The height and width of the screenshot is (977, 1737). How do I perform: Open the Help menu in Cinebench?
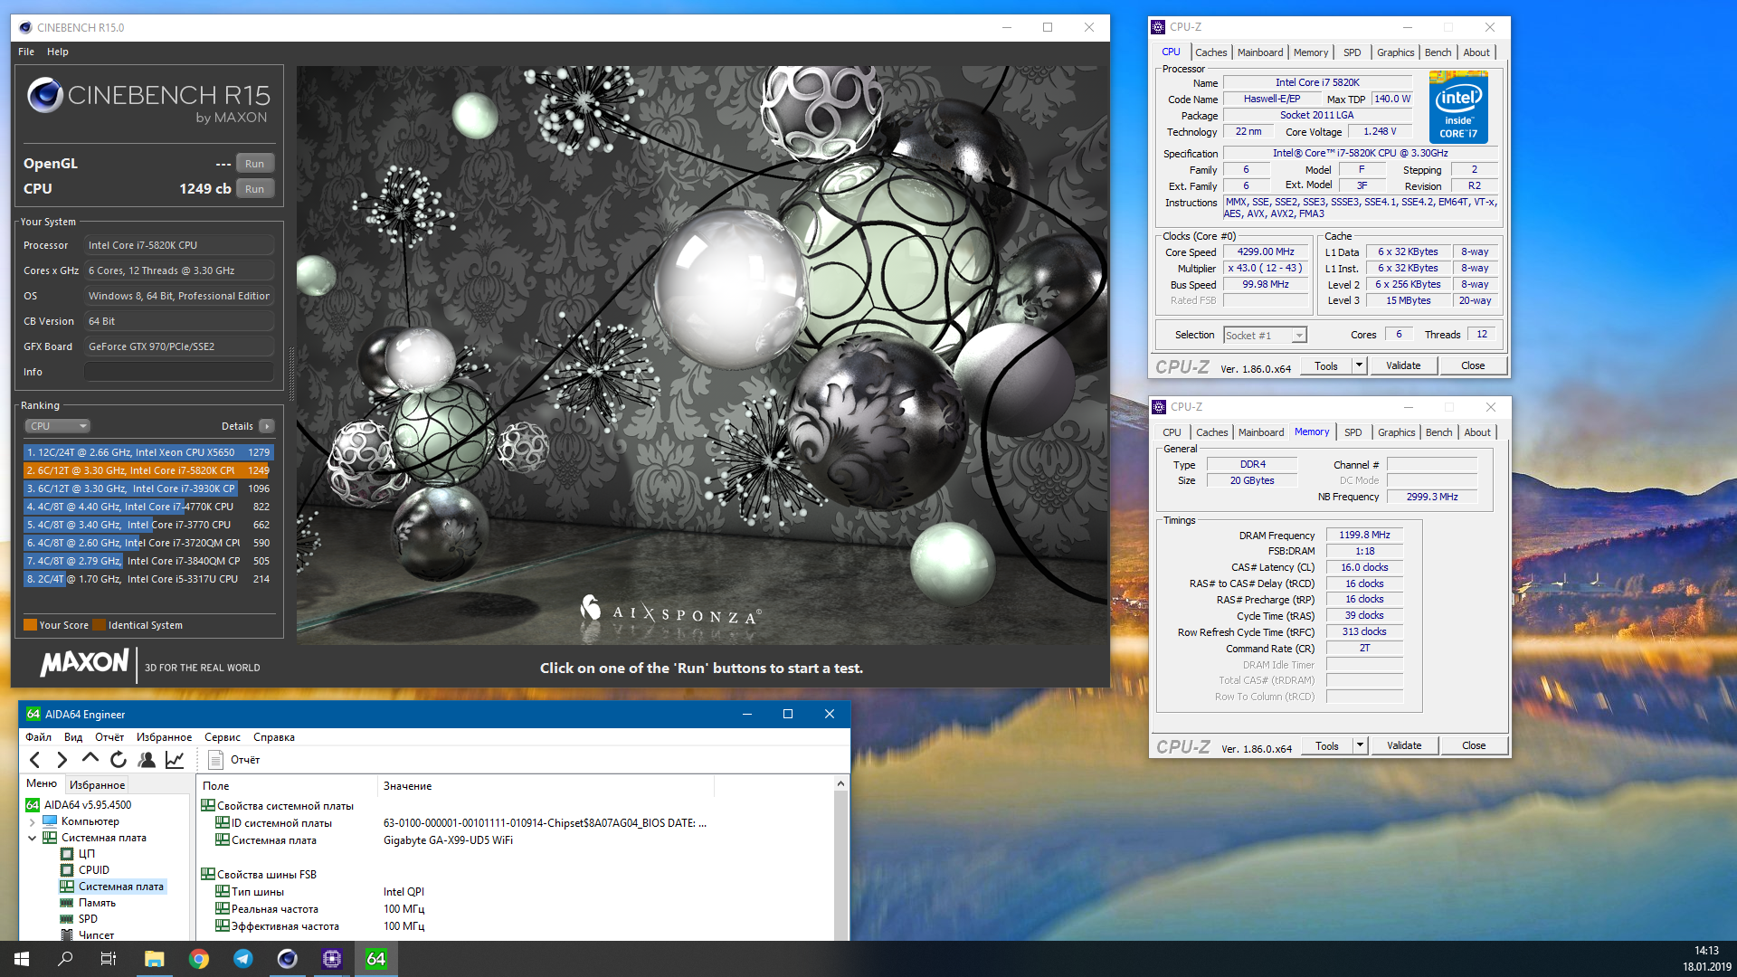coord(58,52)
